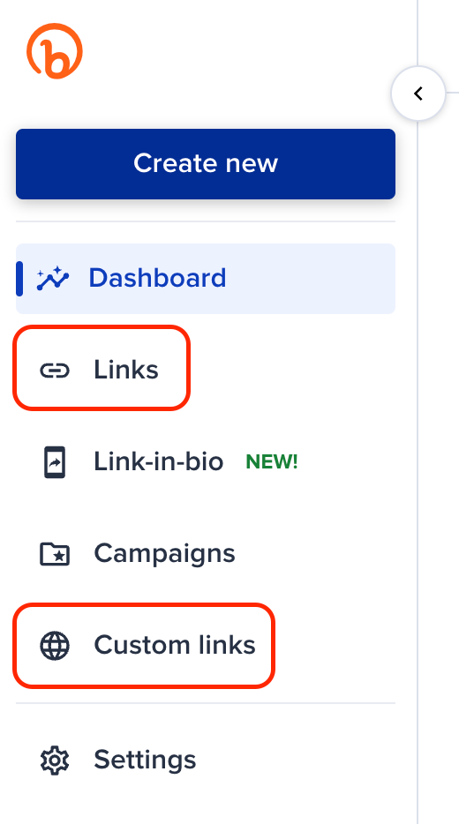Click the Create new button
This screenshot has width=459, height=824.
206,163
